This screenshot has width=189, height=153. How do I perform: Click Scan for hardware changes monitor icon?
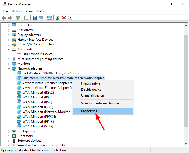coord(49,18)
